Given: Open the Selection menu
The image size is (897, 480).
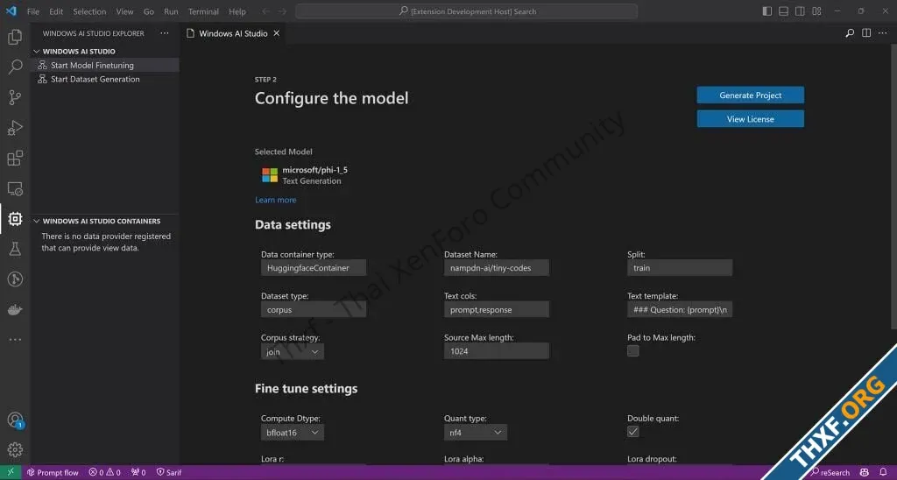Looking at the screenshot, I should [x=89, y=11].
